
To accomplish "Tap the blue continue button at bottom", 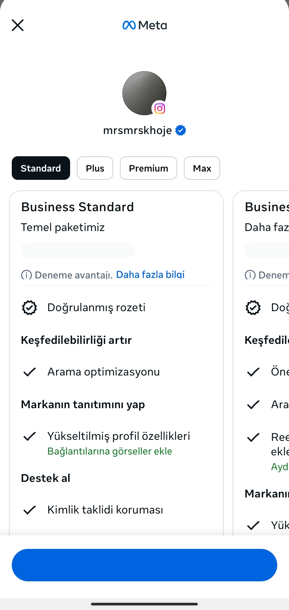I will 144,565.
